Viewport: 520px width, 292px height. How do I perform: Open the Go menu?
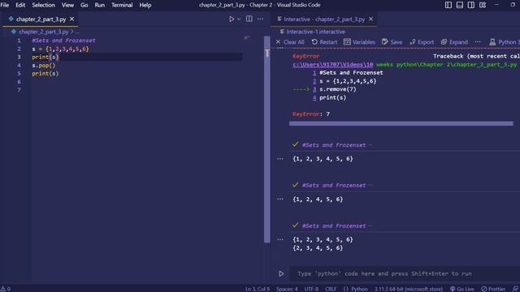coord(84,5)
